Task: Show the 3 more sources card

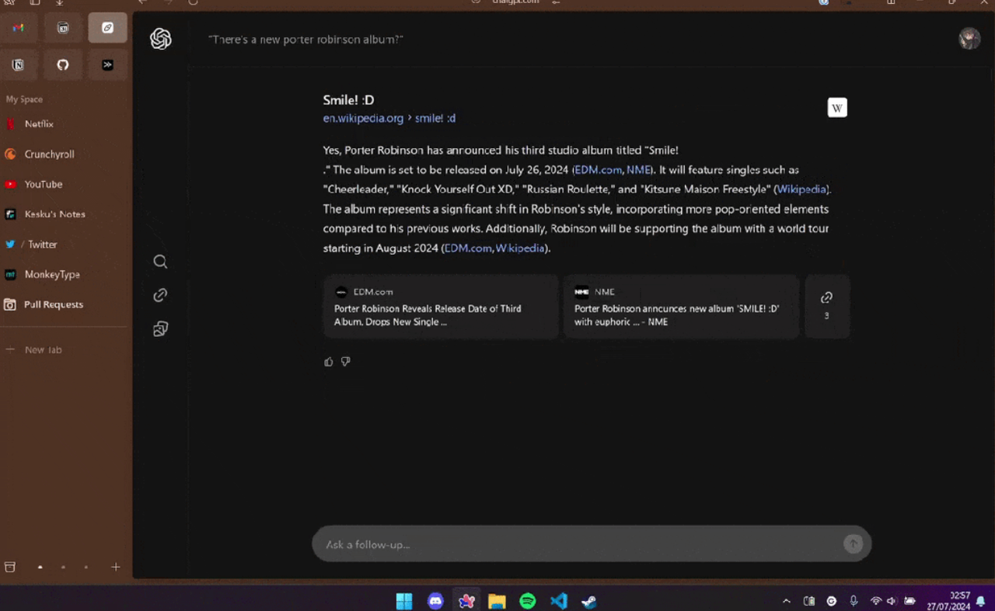Action: point(827,307)
